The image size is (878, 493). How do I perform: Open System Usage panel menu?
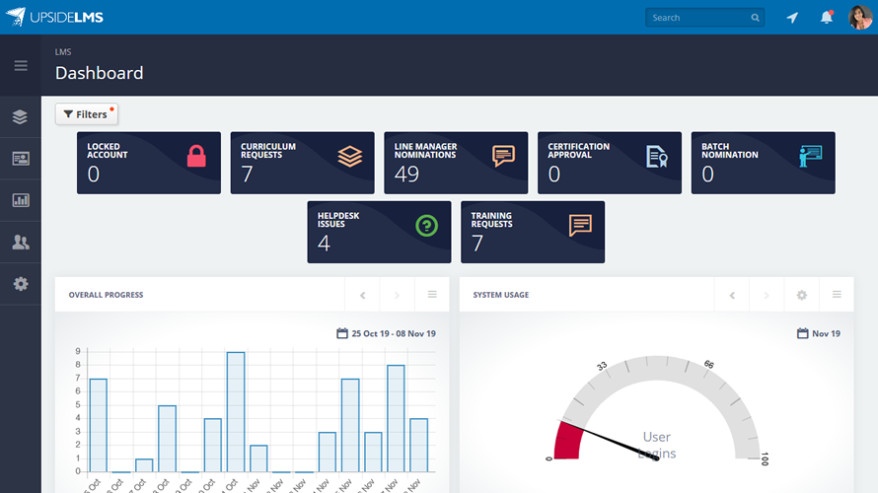pyautogui.click(x=837, y=295)
